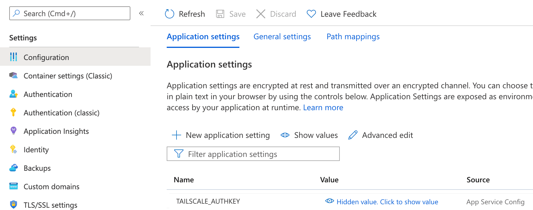Screen dimensions: 533x210
Task: Click the Refresh icon above the tabs
Action: [170, 14]
